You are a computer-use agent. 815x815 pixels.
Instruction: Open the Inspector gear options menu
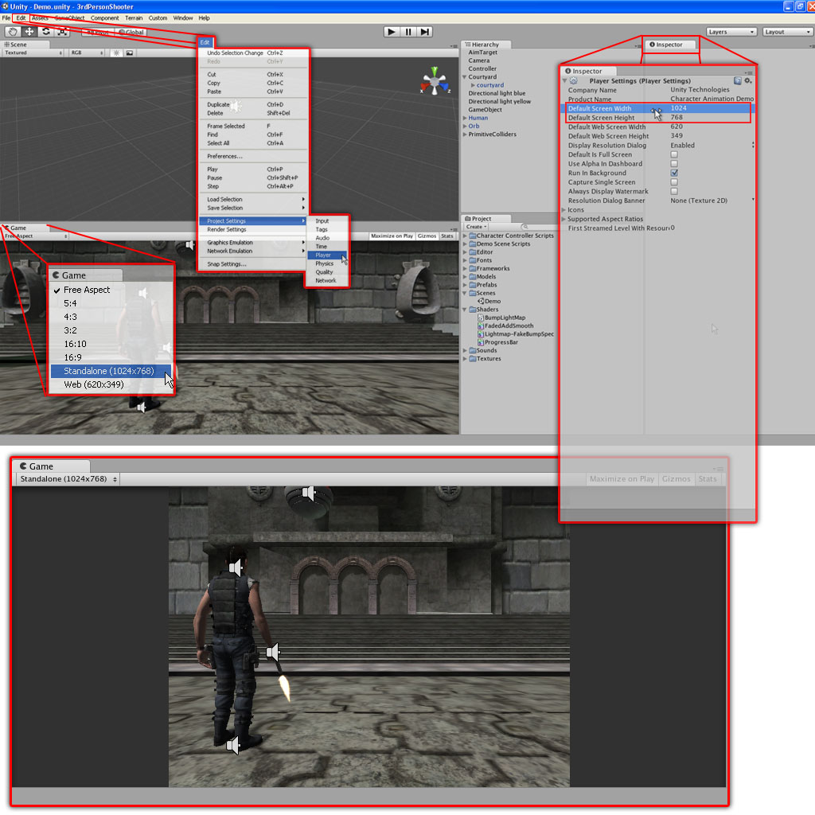748,80
